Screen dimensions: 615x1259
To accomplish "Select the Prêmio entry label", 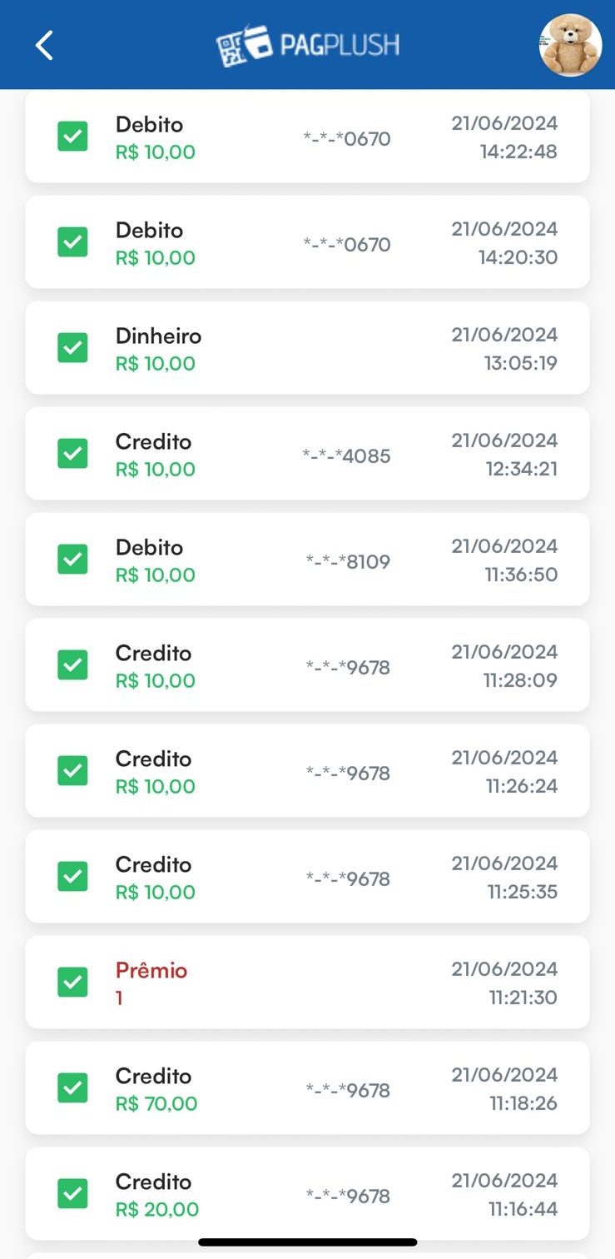I will tap(151, 971).
